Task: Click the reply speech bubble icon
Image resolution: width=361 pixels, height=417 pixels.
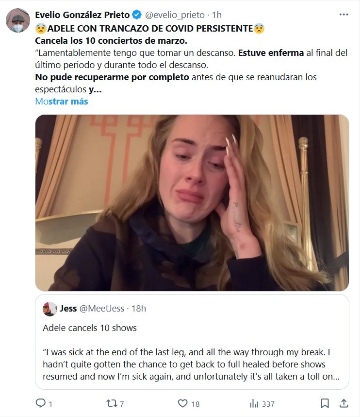Action: [41, 403]
